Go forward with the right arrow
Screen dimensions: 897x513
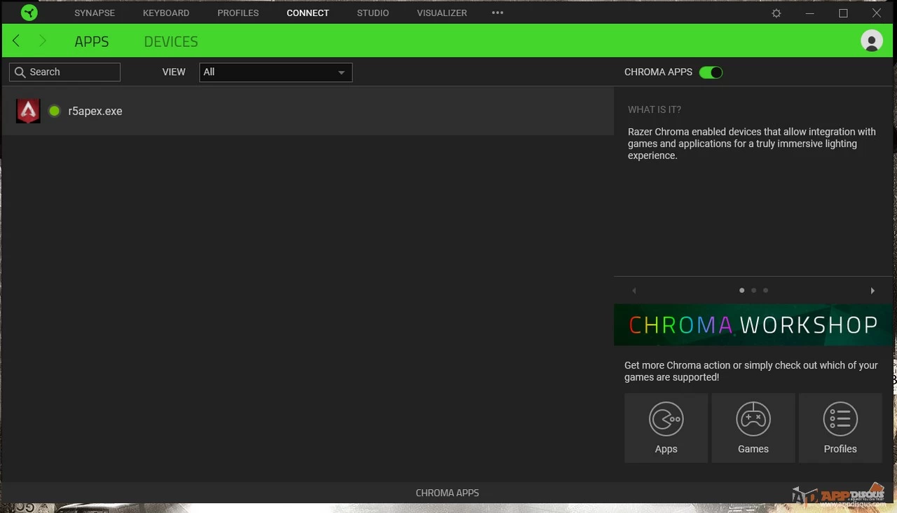coord(42,41)
